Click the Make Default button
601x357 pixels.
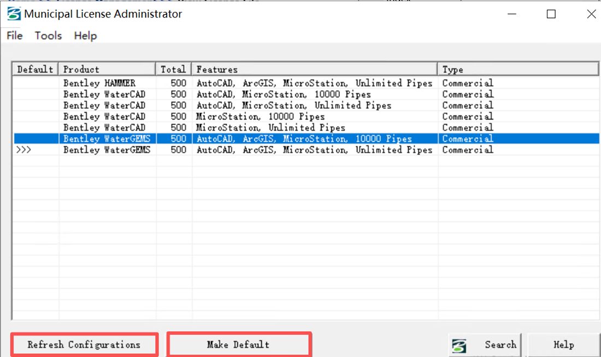point(239,344)
